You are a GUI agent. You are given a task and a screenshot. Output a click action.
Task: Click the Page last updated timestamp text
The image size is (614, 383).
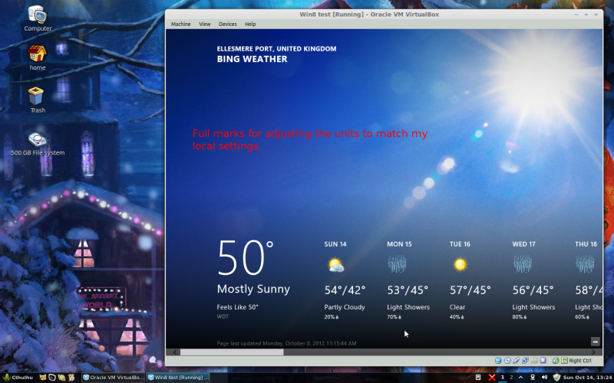[x=286, y=343]
